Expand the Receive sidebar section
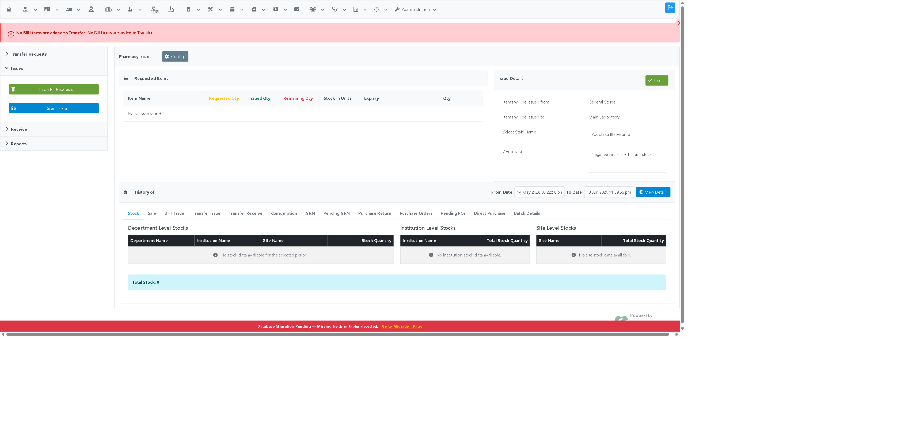Screen dimensions: 912x445 [x=54, y=129]
